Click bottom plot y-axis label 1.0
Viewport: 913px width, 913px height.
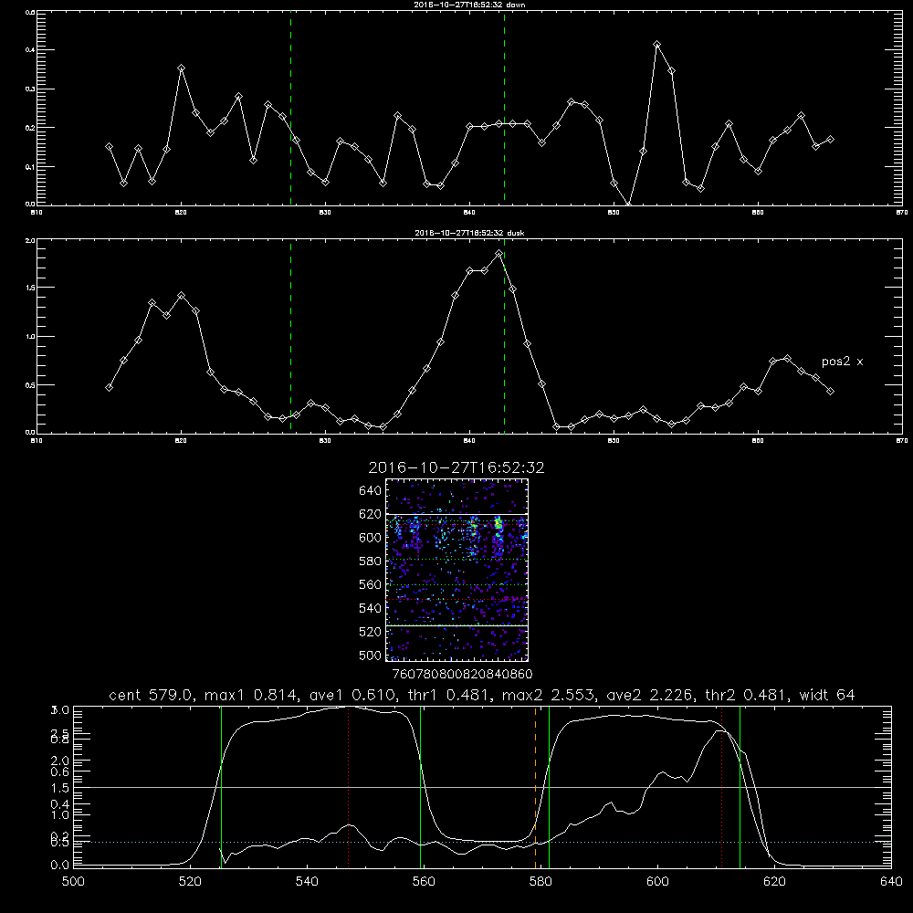62,815
